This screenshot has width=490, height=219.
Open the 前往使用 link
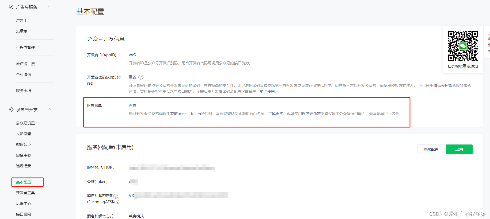267,91
